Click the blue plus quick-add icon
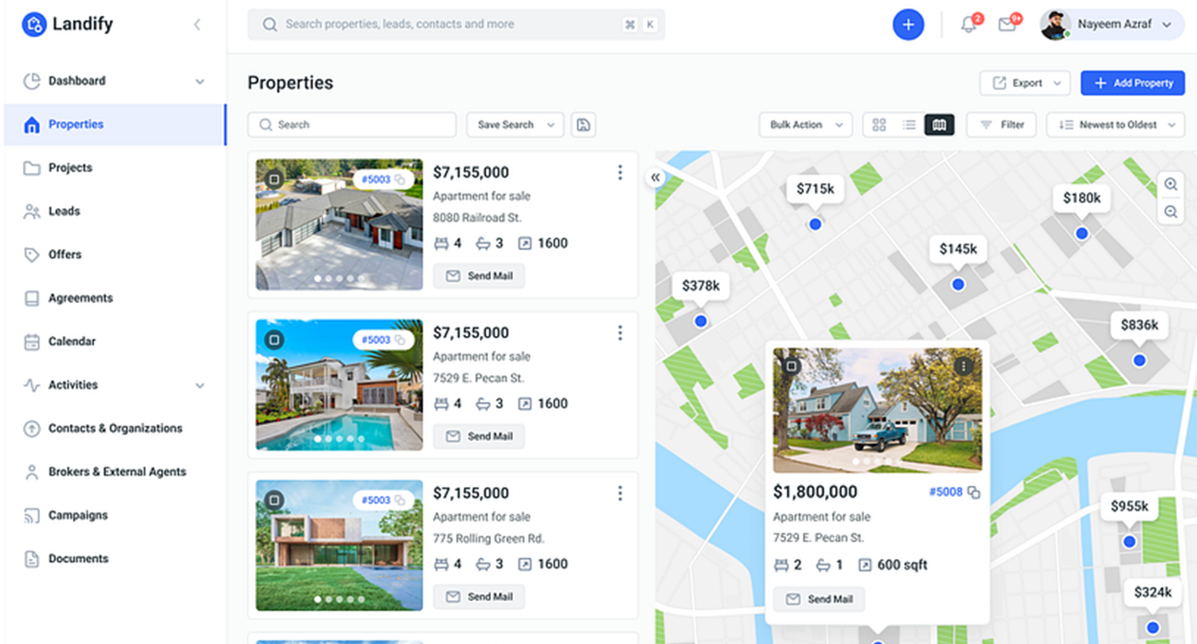This screenshot has height=644, width=1197. click(x=908, y=25)
